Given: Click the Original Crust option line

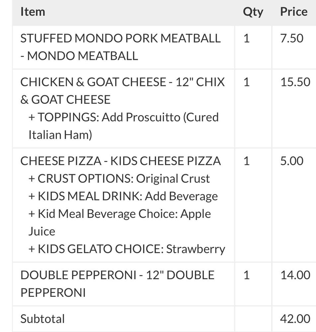Looking at the screenshot, I should pyautogui.click(x=119, y=179).
